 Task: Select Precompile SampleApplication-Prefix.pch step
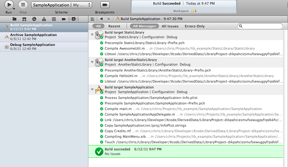click(x=186, y=103)
